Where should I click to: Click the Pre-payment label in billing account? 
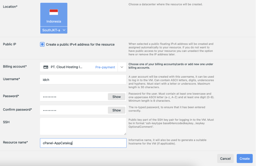coord(105,67)
